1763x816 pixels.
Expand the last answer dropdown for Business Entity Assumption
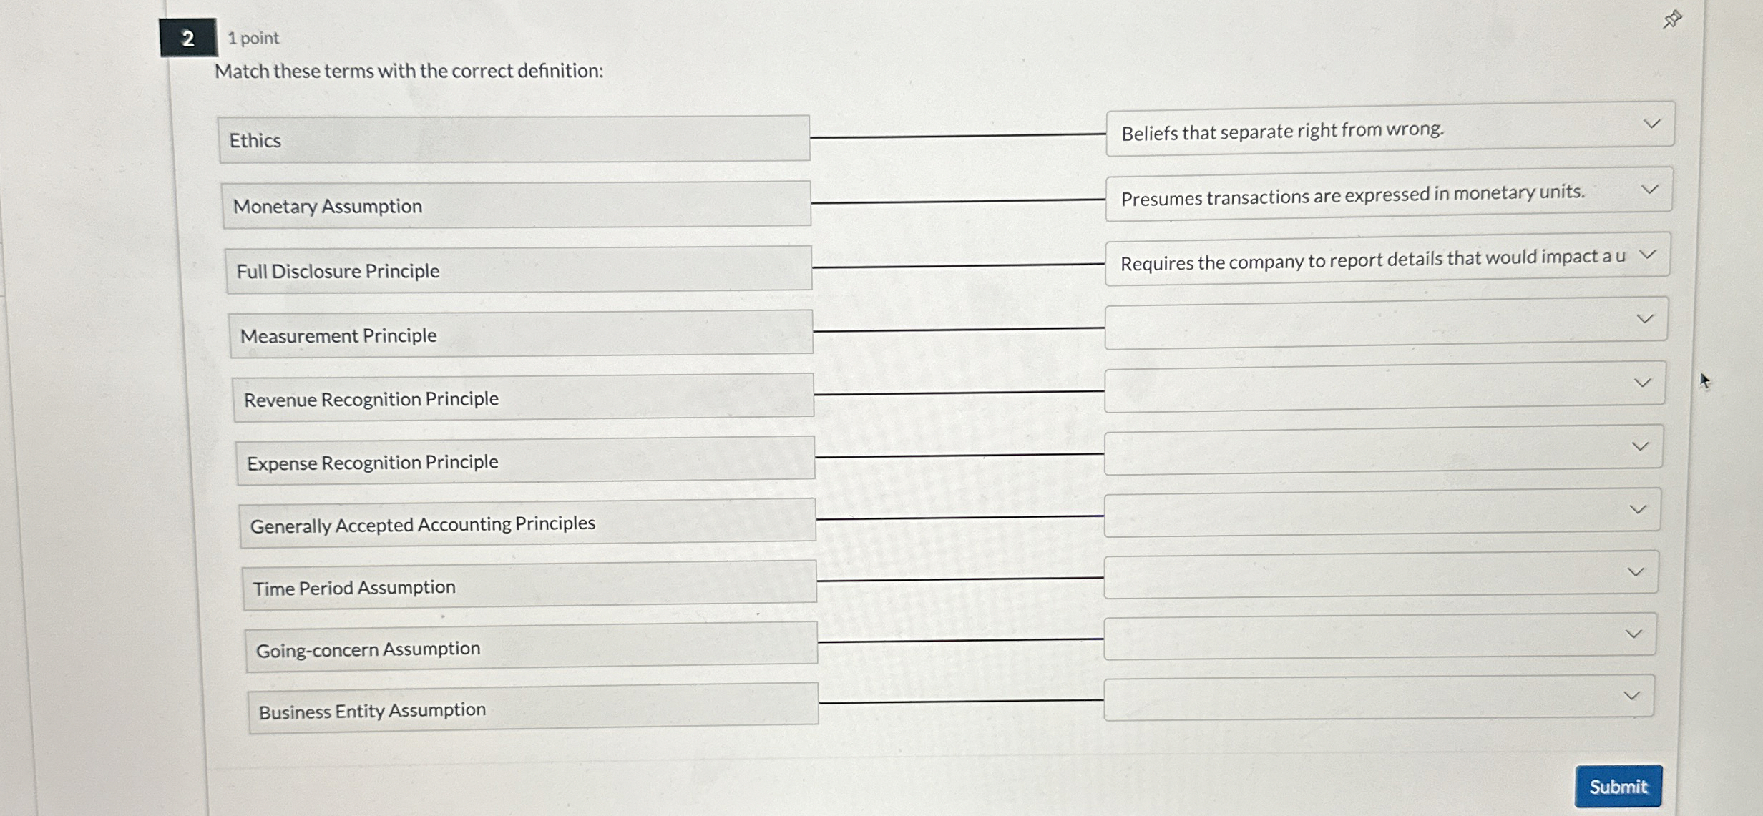pyautogui.click(x=1634, y=693)
